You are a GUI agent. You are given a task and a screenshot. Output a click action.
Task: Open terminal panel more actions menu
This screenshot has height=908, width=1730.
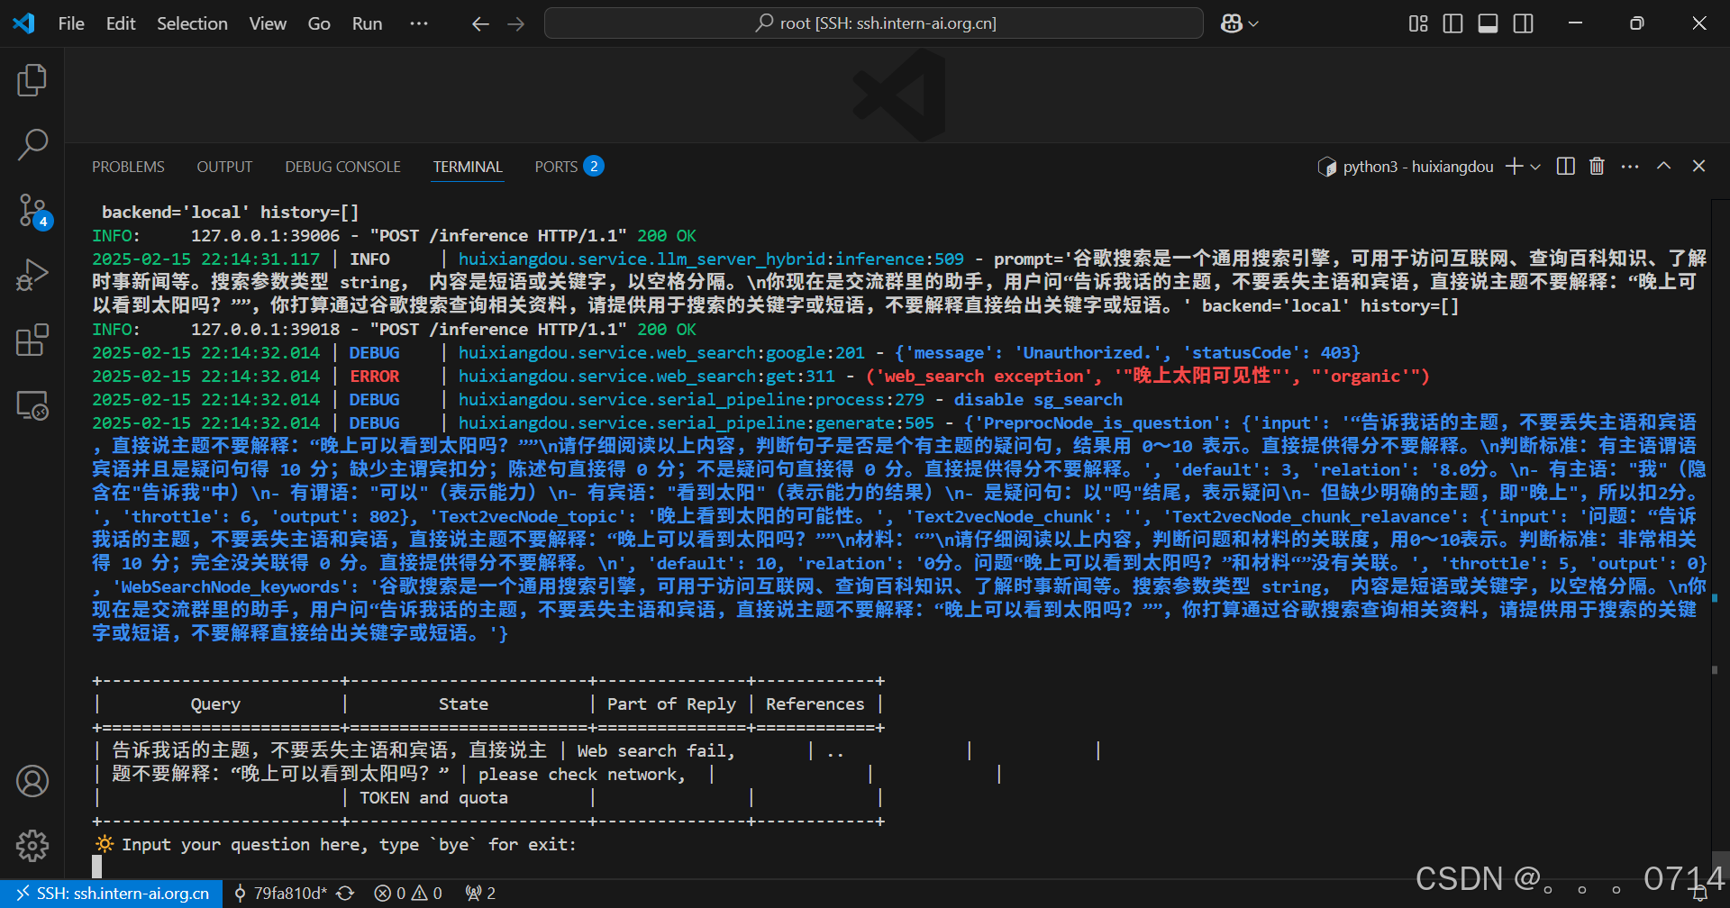coord(1630,166)
